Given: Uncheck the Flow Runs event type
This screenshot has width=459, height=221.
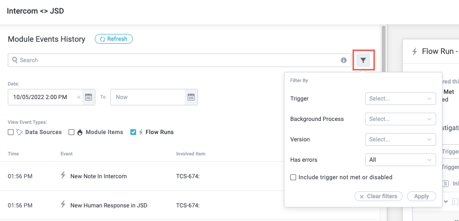Looking at the screenshot, I should (133, 132).
